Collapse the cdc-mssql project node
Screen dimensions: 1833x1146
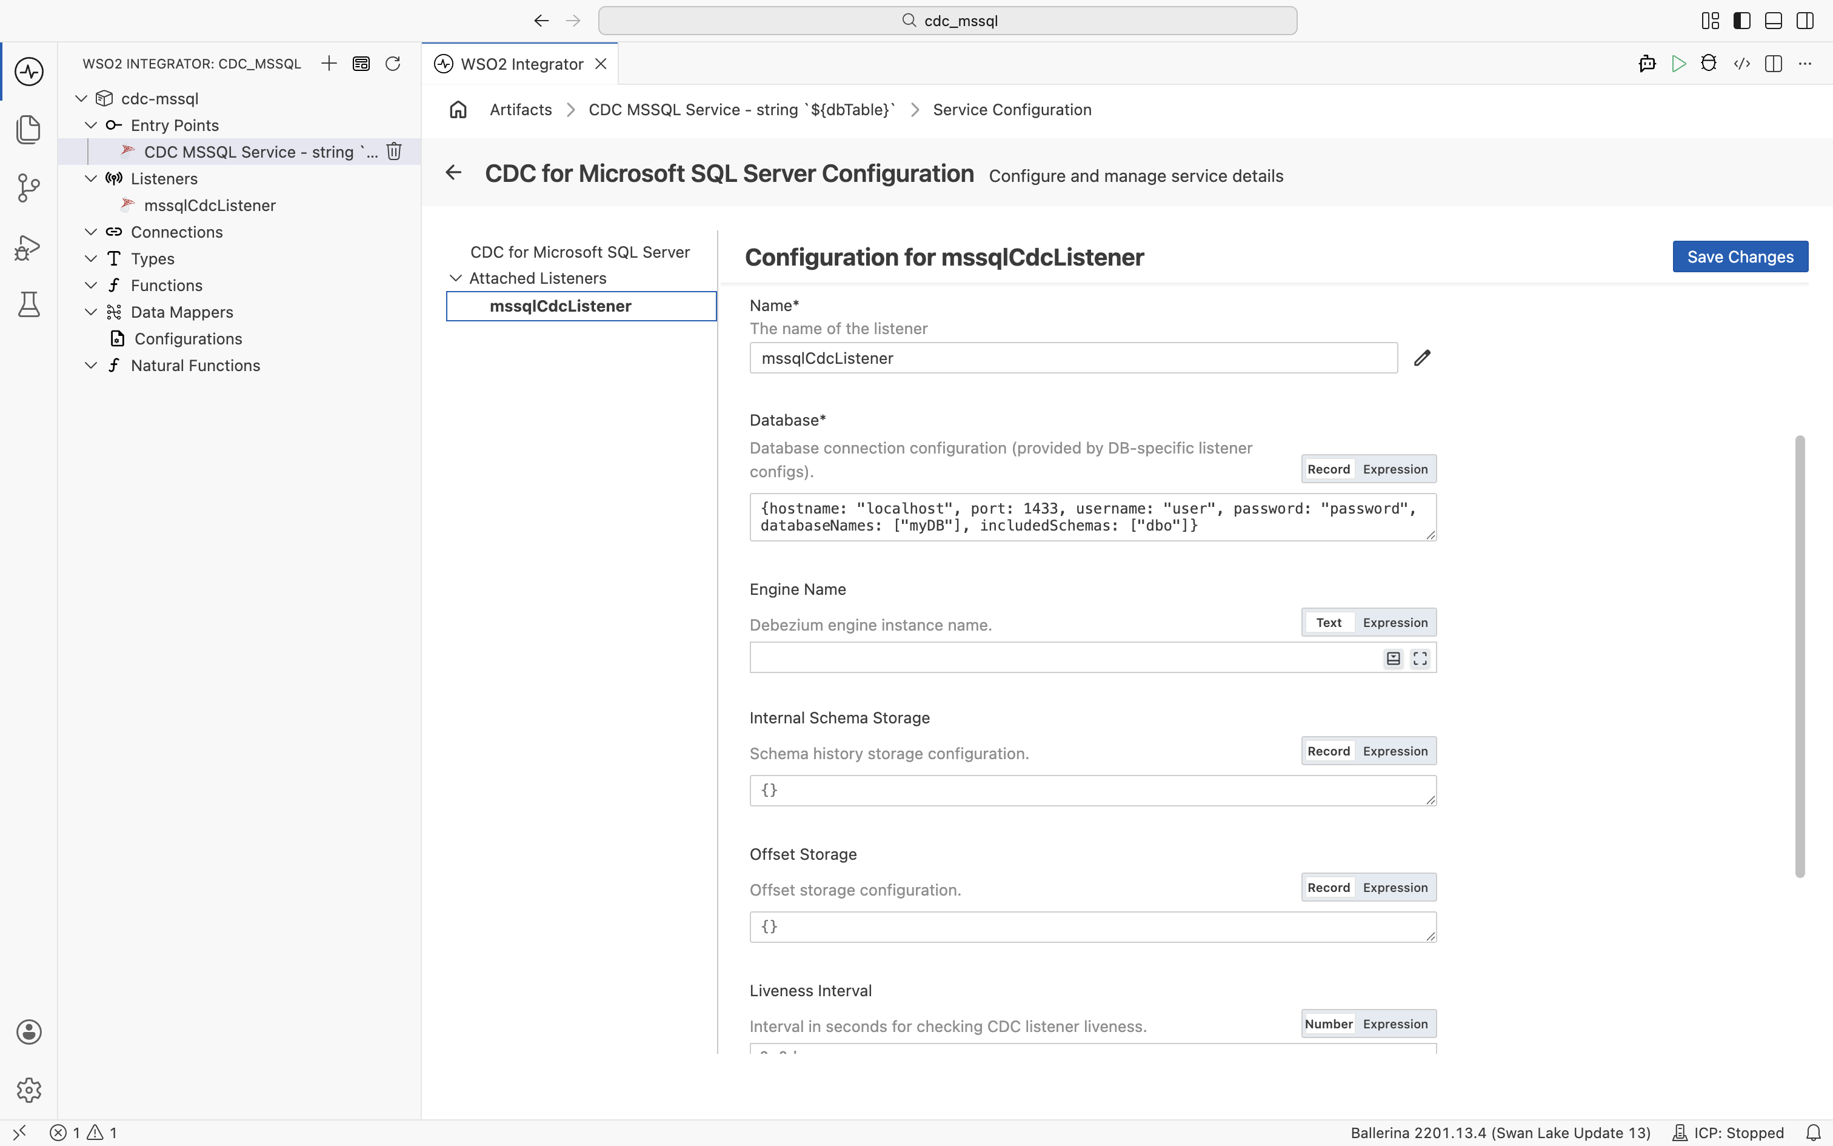[x=81, y=98]
